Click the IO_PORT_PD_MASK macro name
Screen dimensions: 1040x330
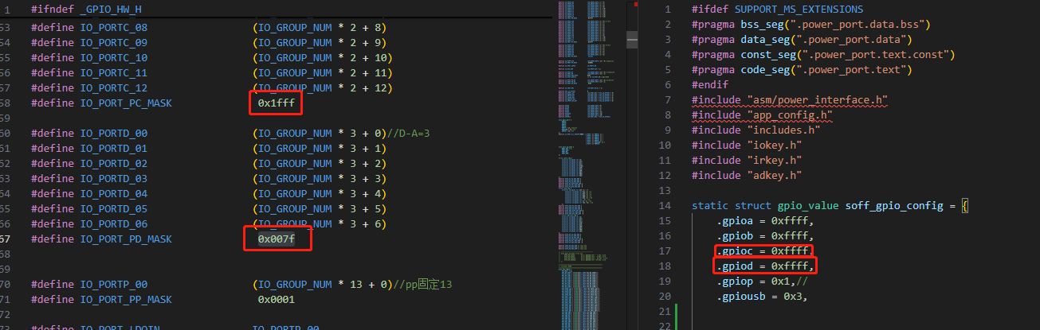(126, 239)
